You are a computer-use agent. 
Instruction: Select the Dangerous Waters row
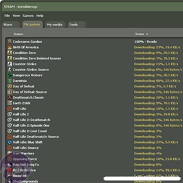[95, 75]
